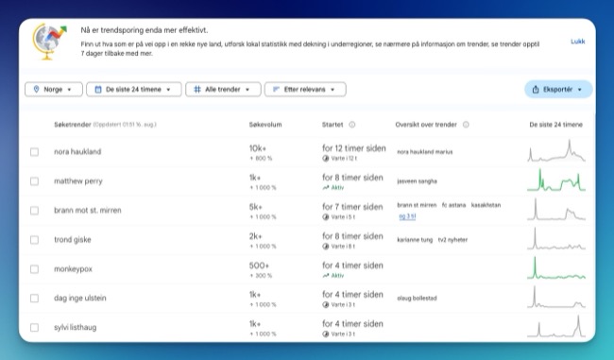The width and height of the screenshot is (614, 360).
Task: Click the Aktiv trend icon for matthew perry
Action: [325, 188]
